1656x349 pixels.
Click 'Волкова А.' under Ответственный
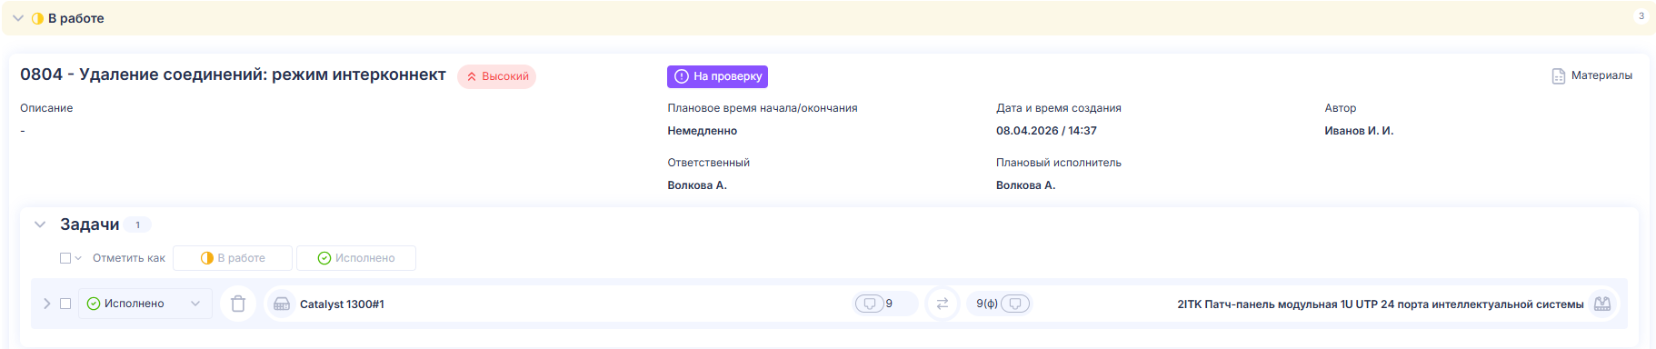pos(697,185)
